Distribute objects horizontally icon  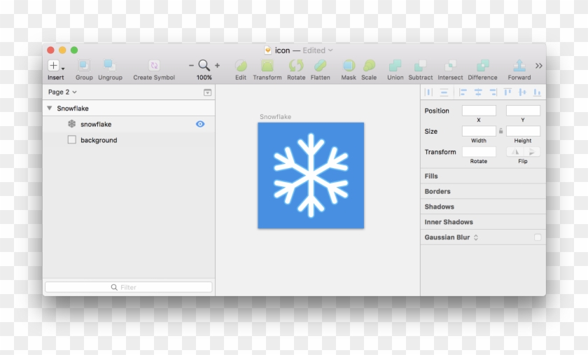pyautogui.click(x=428, y=92)
